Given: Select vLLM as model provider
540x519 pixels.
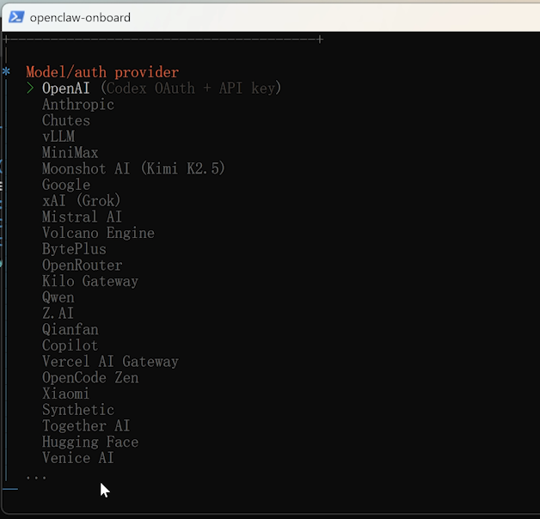Looking at the screenshot, I should (x=58, y=137).
